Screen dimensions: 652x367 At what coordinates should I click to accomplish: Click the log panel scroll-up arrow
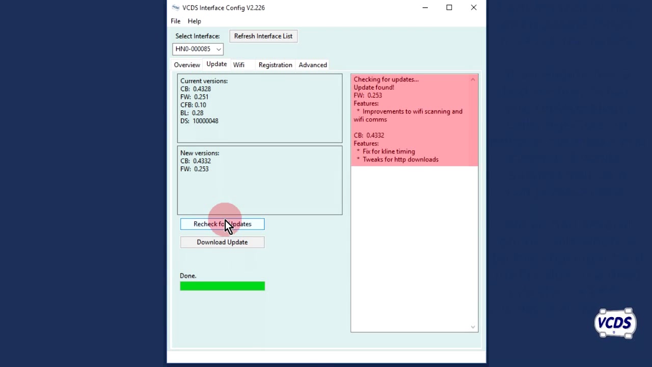point(473,80)
